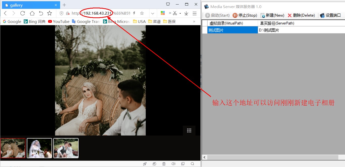Screen dimensions: 345x167
Task: Click the rocket accelerator icon
Action: point(145,164)
